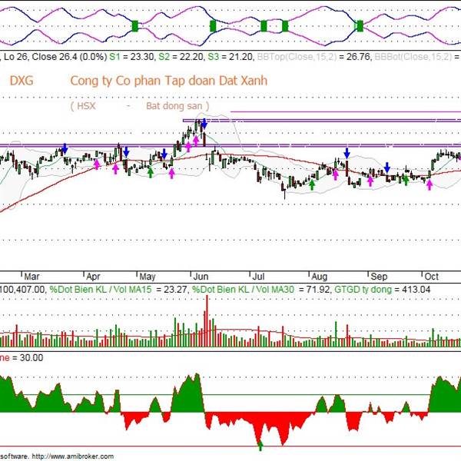Click the 'S1 = 23.30' support value

(132, 56)
